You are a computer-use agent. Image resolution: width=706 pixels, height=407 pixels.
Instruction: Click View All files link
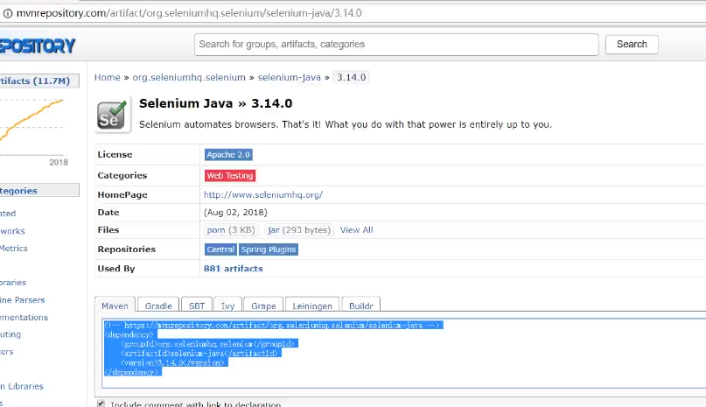(x=356, y=230)
